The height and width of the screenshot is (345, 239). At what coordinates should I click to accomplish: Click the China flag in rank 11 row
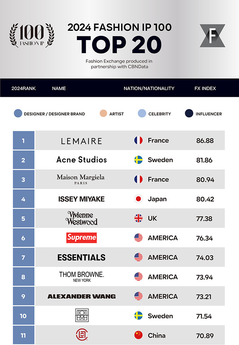tap(138, 335)
